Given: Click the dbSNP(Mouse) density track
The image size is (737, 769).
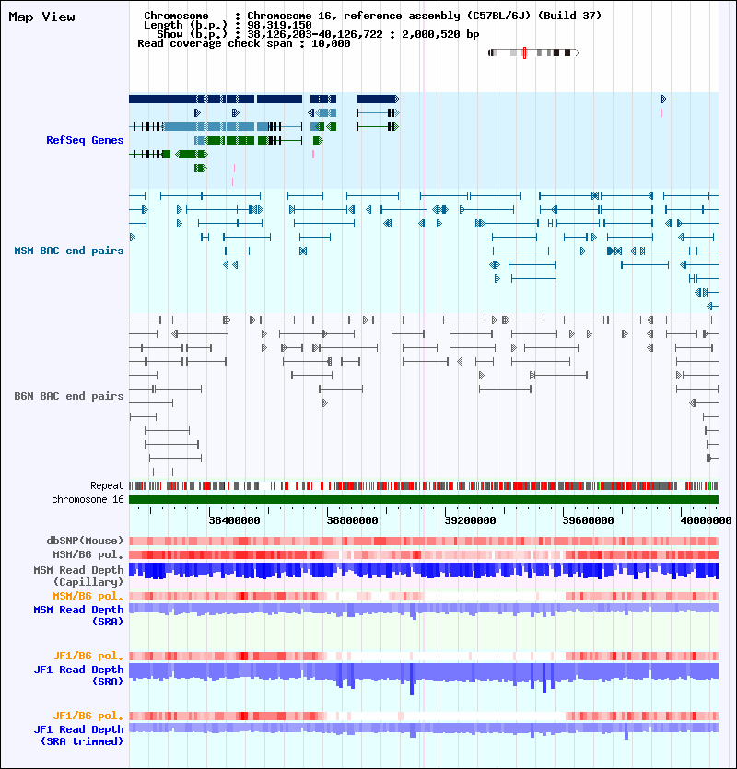Looking at the screenshot, I should click(424, 541).
